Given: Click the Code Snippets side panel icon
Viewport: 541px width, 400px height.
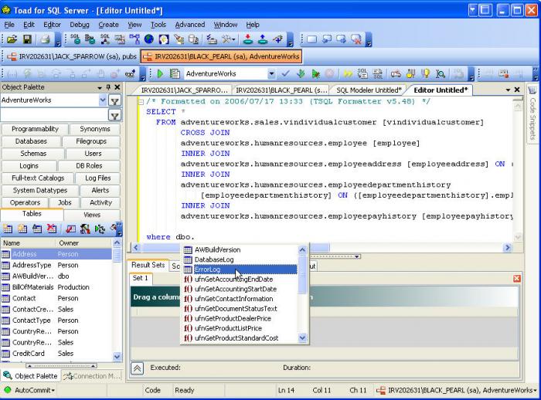Looking at the screenshot, I should [x=532, y=91].
